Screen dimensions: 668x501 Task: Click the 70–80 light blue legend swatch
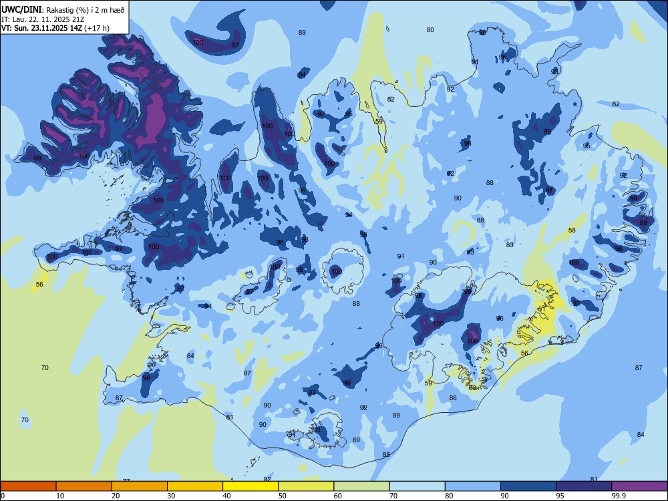point(417,486)
